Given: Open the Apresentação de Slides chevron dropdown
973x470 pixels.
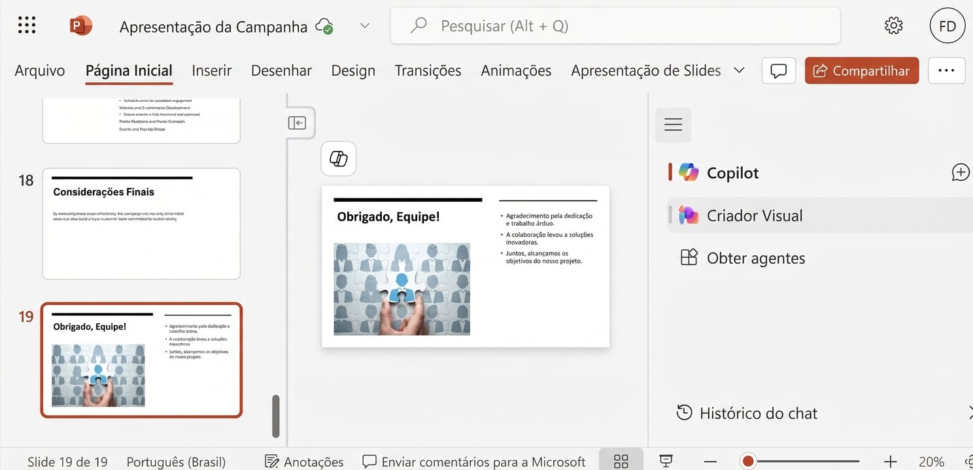Looking at the screenshot, I should pos(739,70).
